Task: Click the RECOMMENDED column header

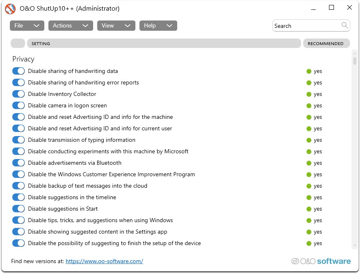Action: [326, 43]
